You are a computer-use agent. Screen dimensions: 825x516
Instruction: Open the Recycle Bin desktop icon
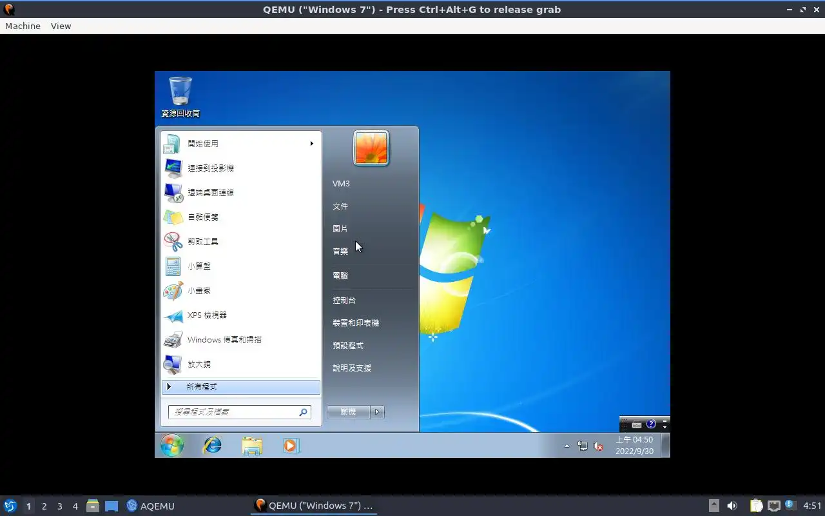point(180,97)
